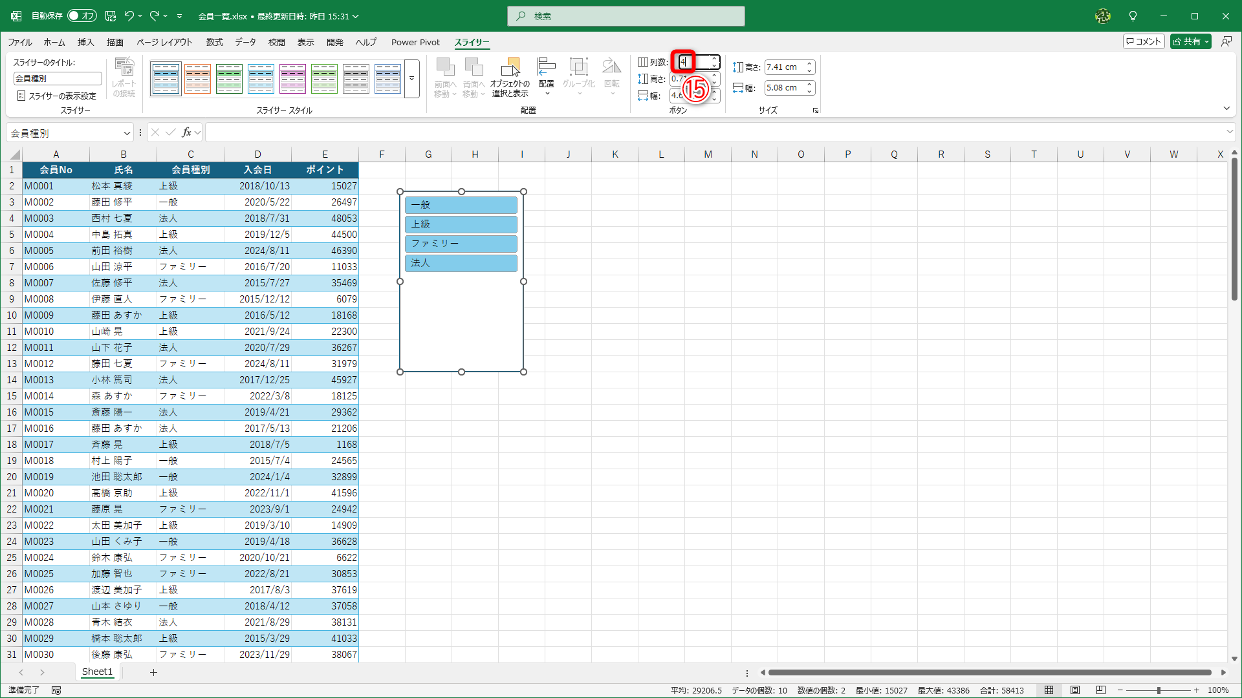The image size is (1242, 698).
Task: Open the Name Box dropdown arrow
Action: [x=127, y=133]
